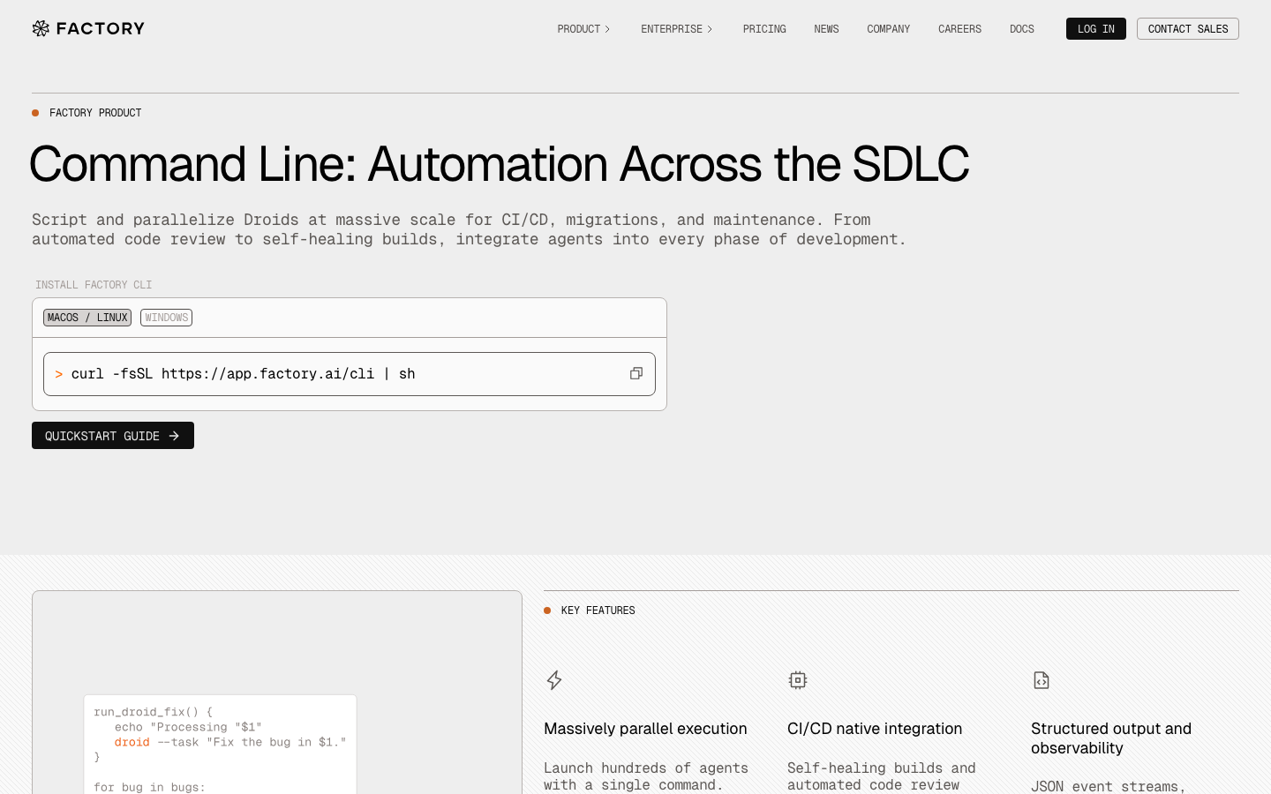Click the Command Line main headline
Screen dimensions: 1271x794
point(500,164)
